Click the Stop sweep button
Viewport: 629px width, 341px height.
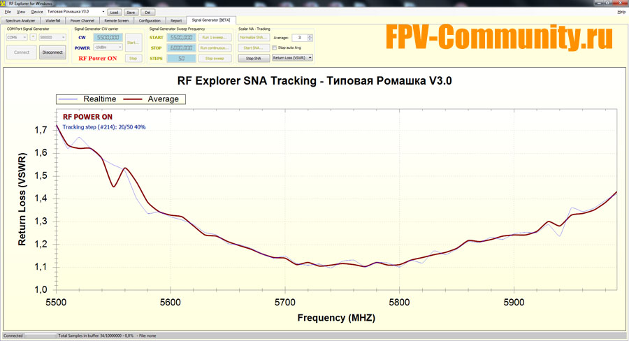click(215, 58)
